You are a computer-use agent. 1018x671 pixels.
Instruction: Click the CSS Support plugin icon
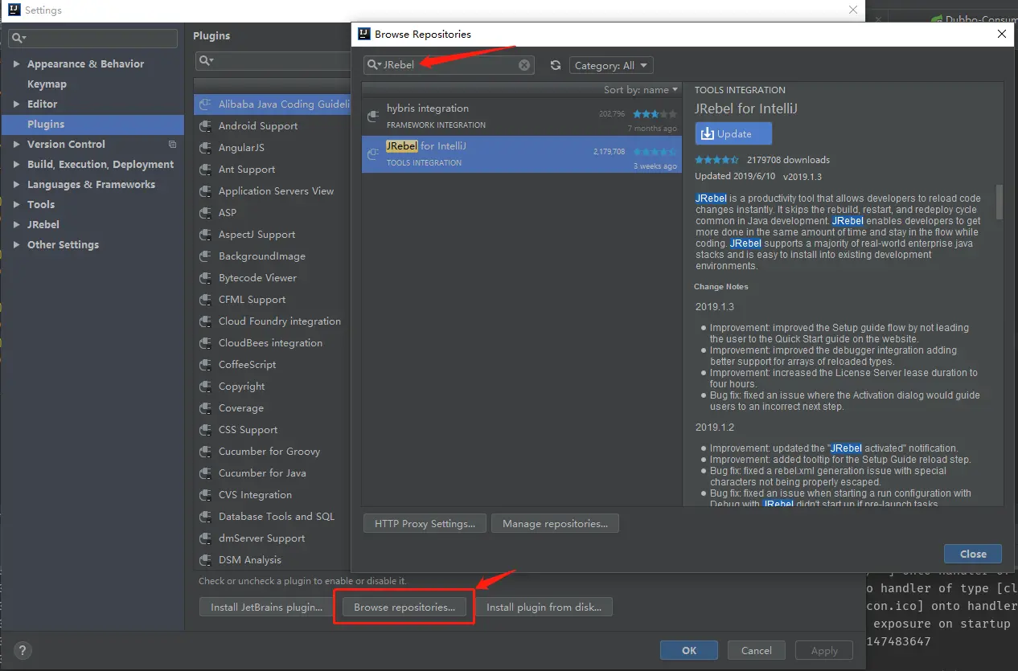click(205, 430)
